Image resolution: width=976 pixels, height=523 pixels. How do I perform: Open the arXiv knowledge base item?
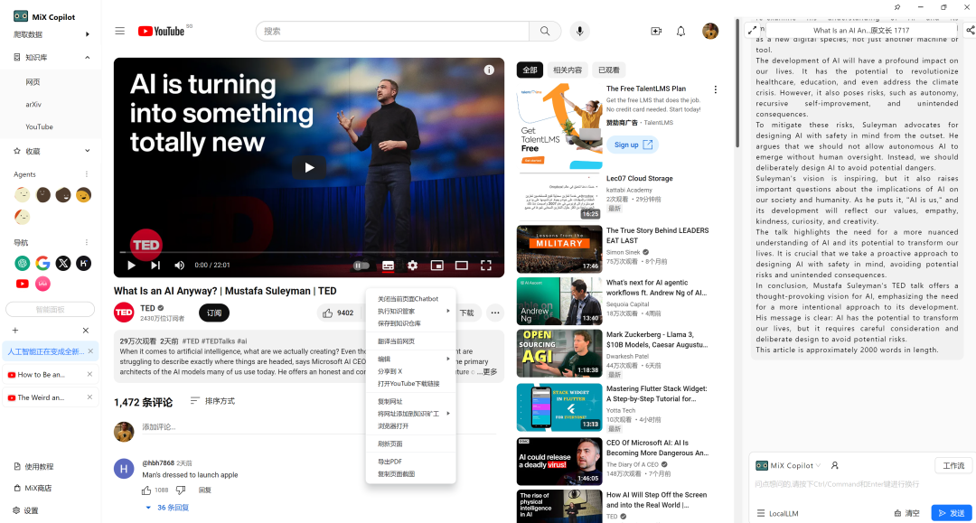point(33,105)
